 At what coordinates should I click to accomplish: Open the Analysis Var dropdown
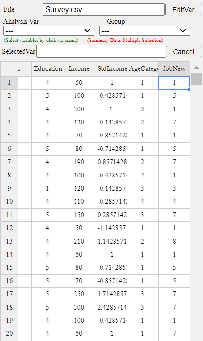point(49,31)
